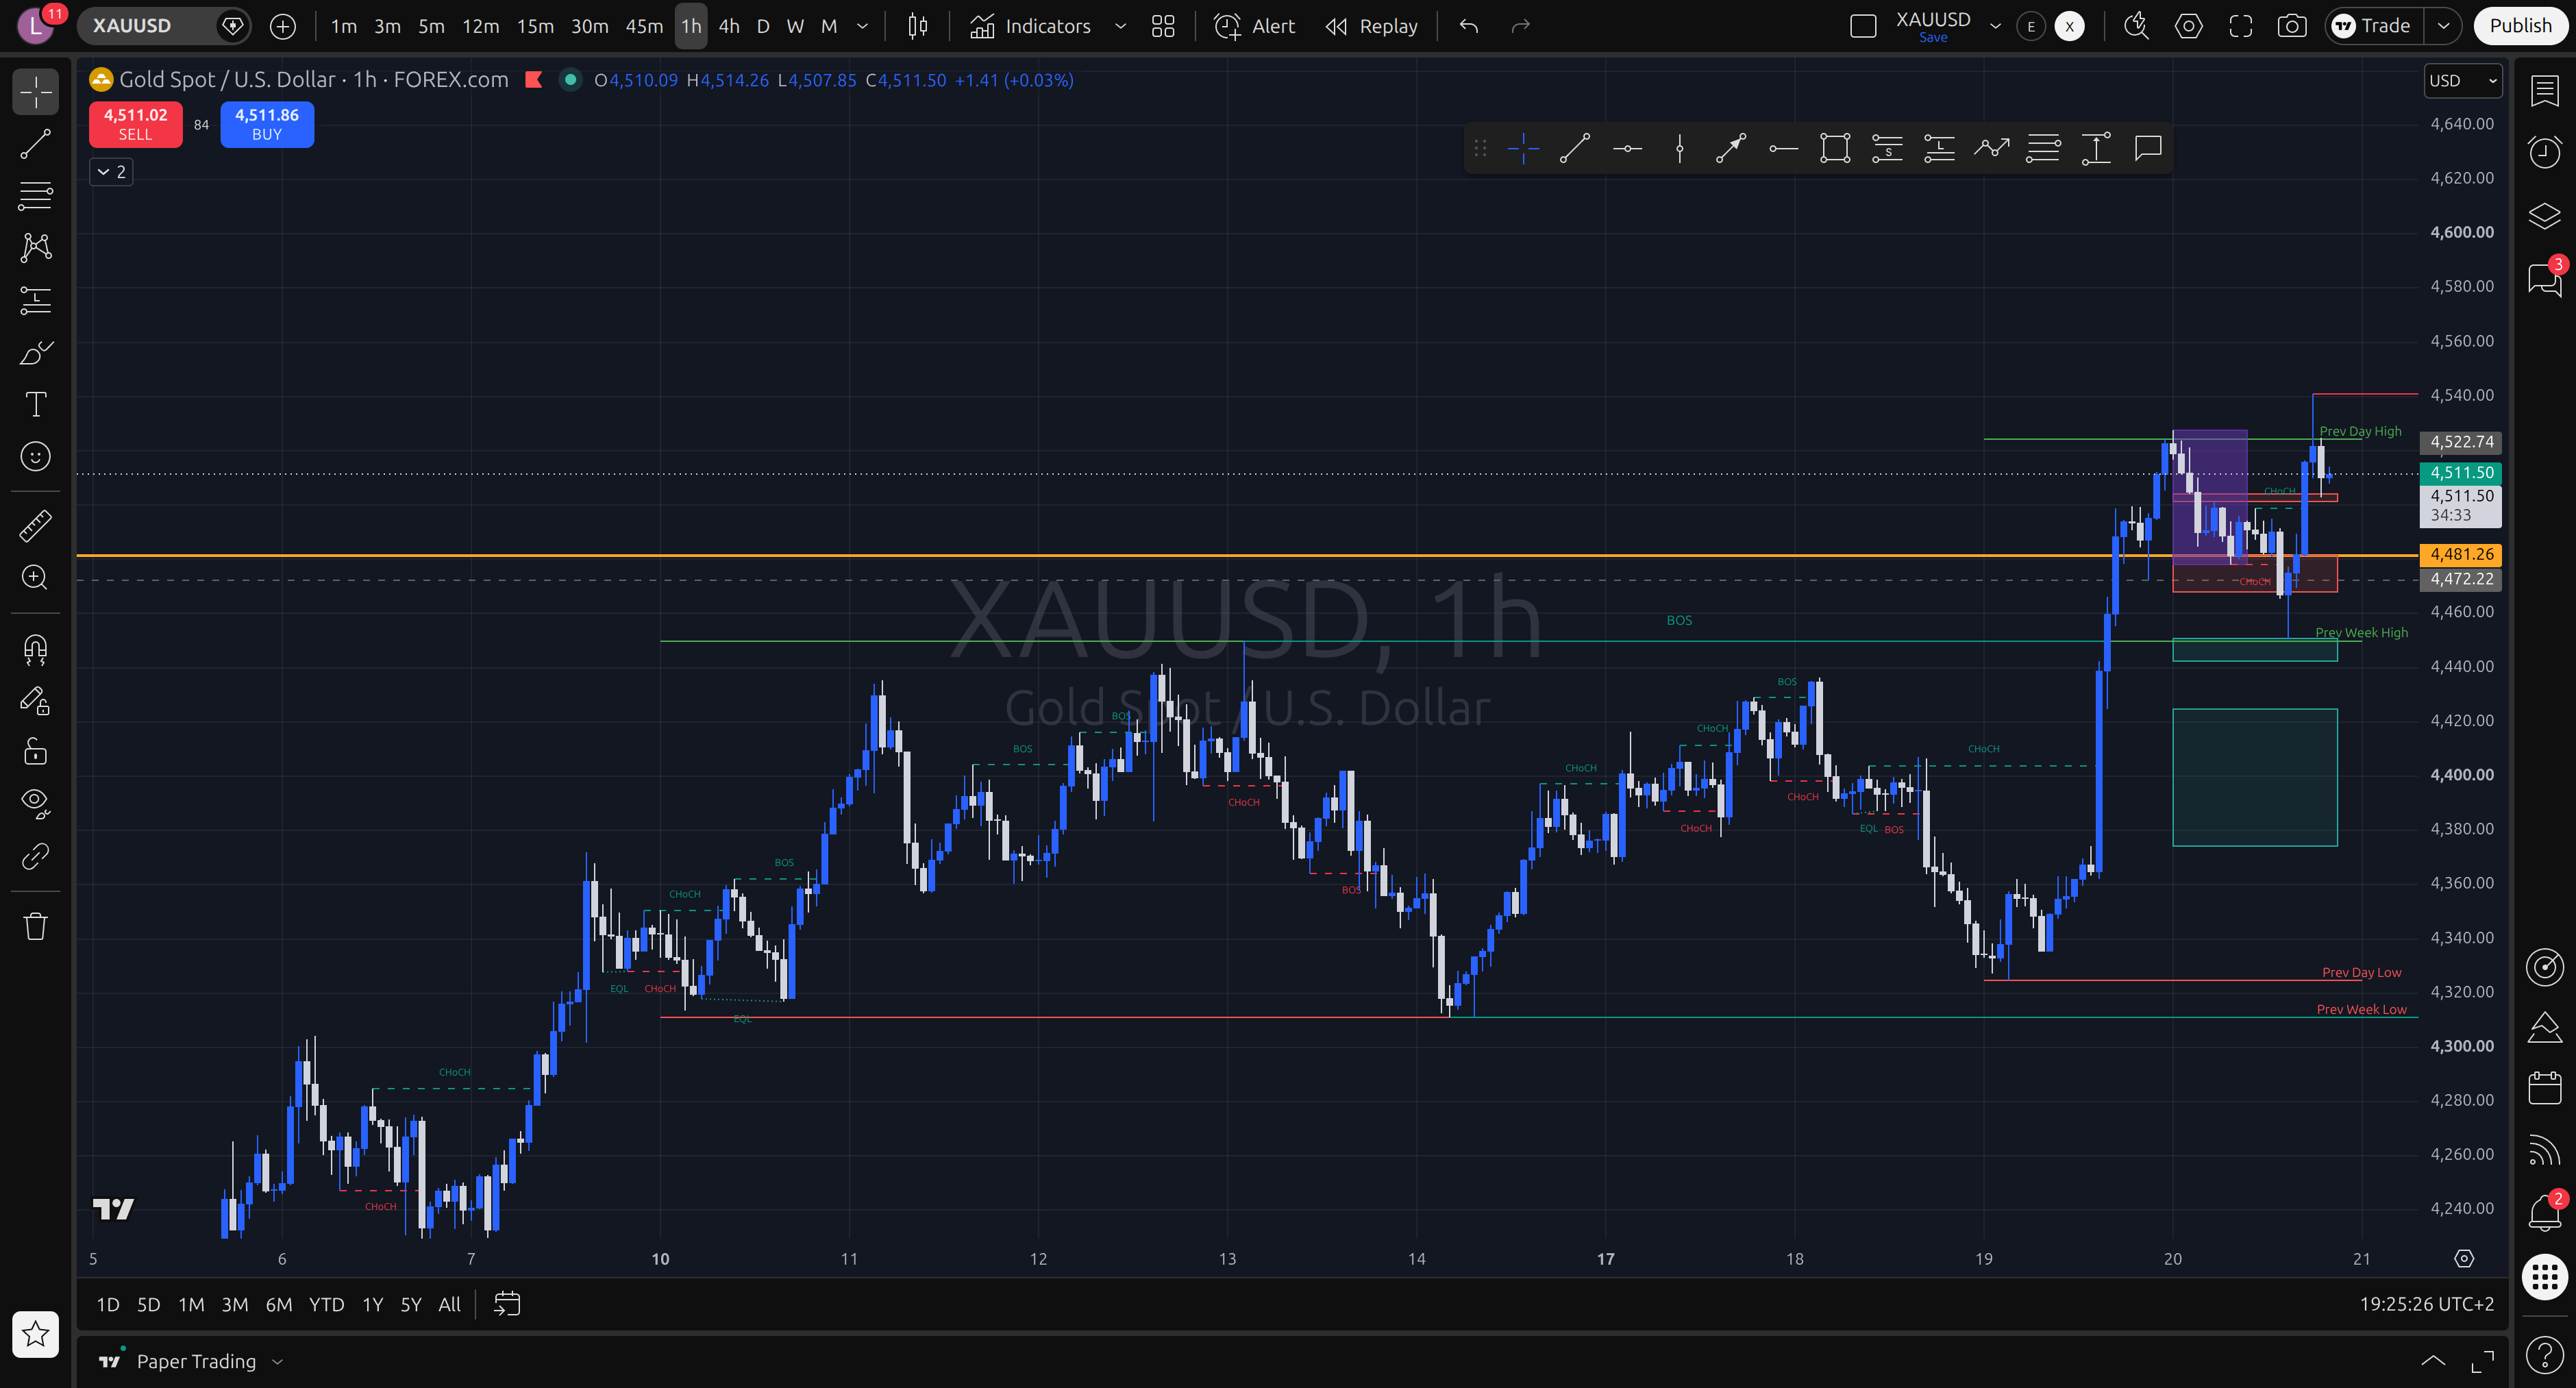Screen dimensions: 2576x1388
Task: Select the measure ruler tool
Action: [36, 525]
